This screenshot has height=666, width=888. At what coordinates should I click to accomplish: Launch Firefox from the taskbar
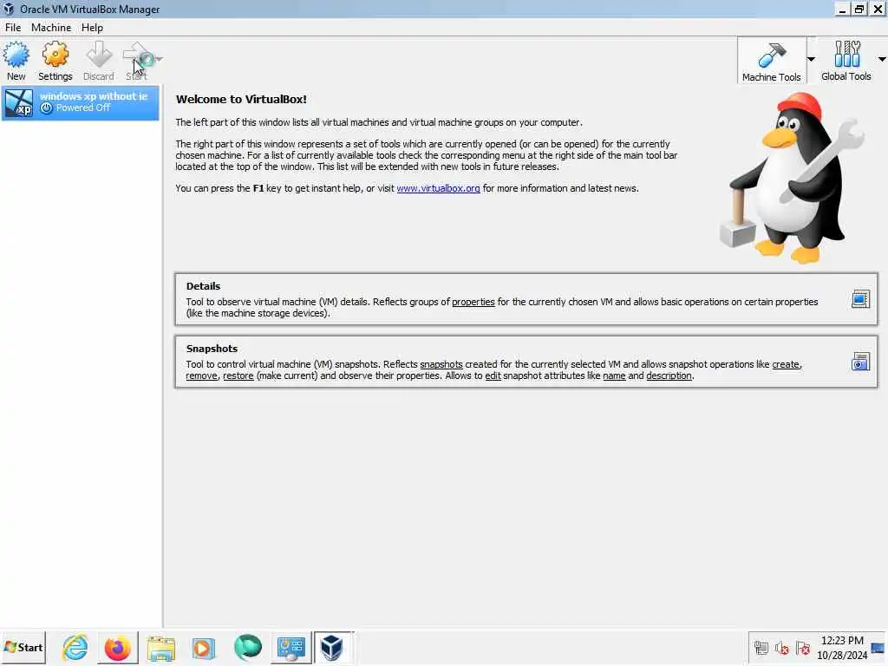(x=118, y=648)
